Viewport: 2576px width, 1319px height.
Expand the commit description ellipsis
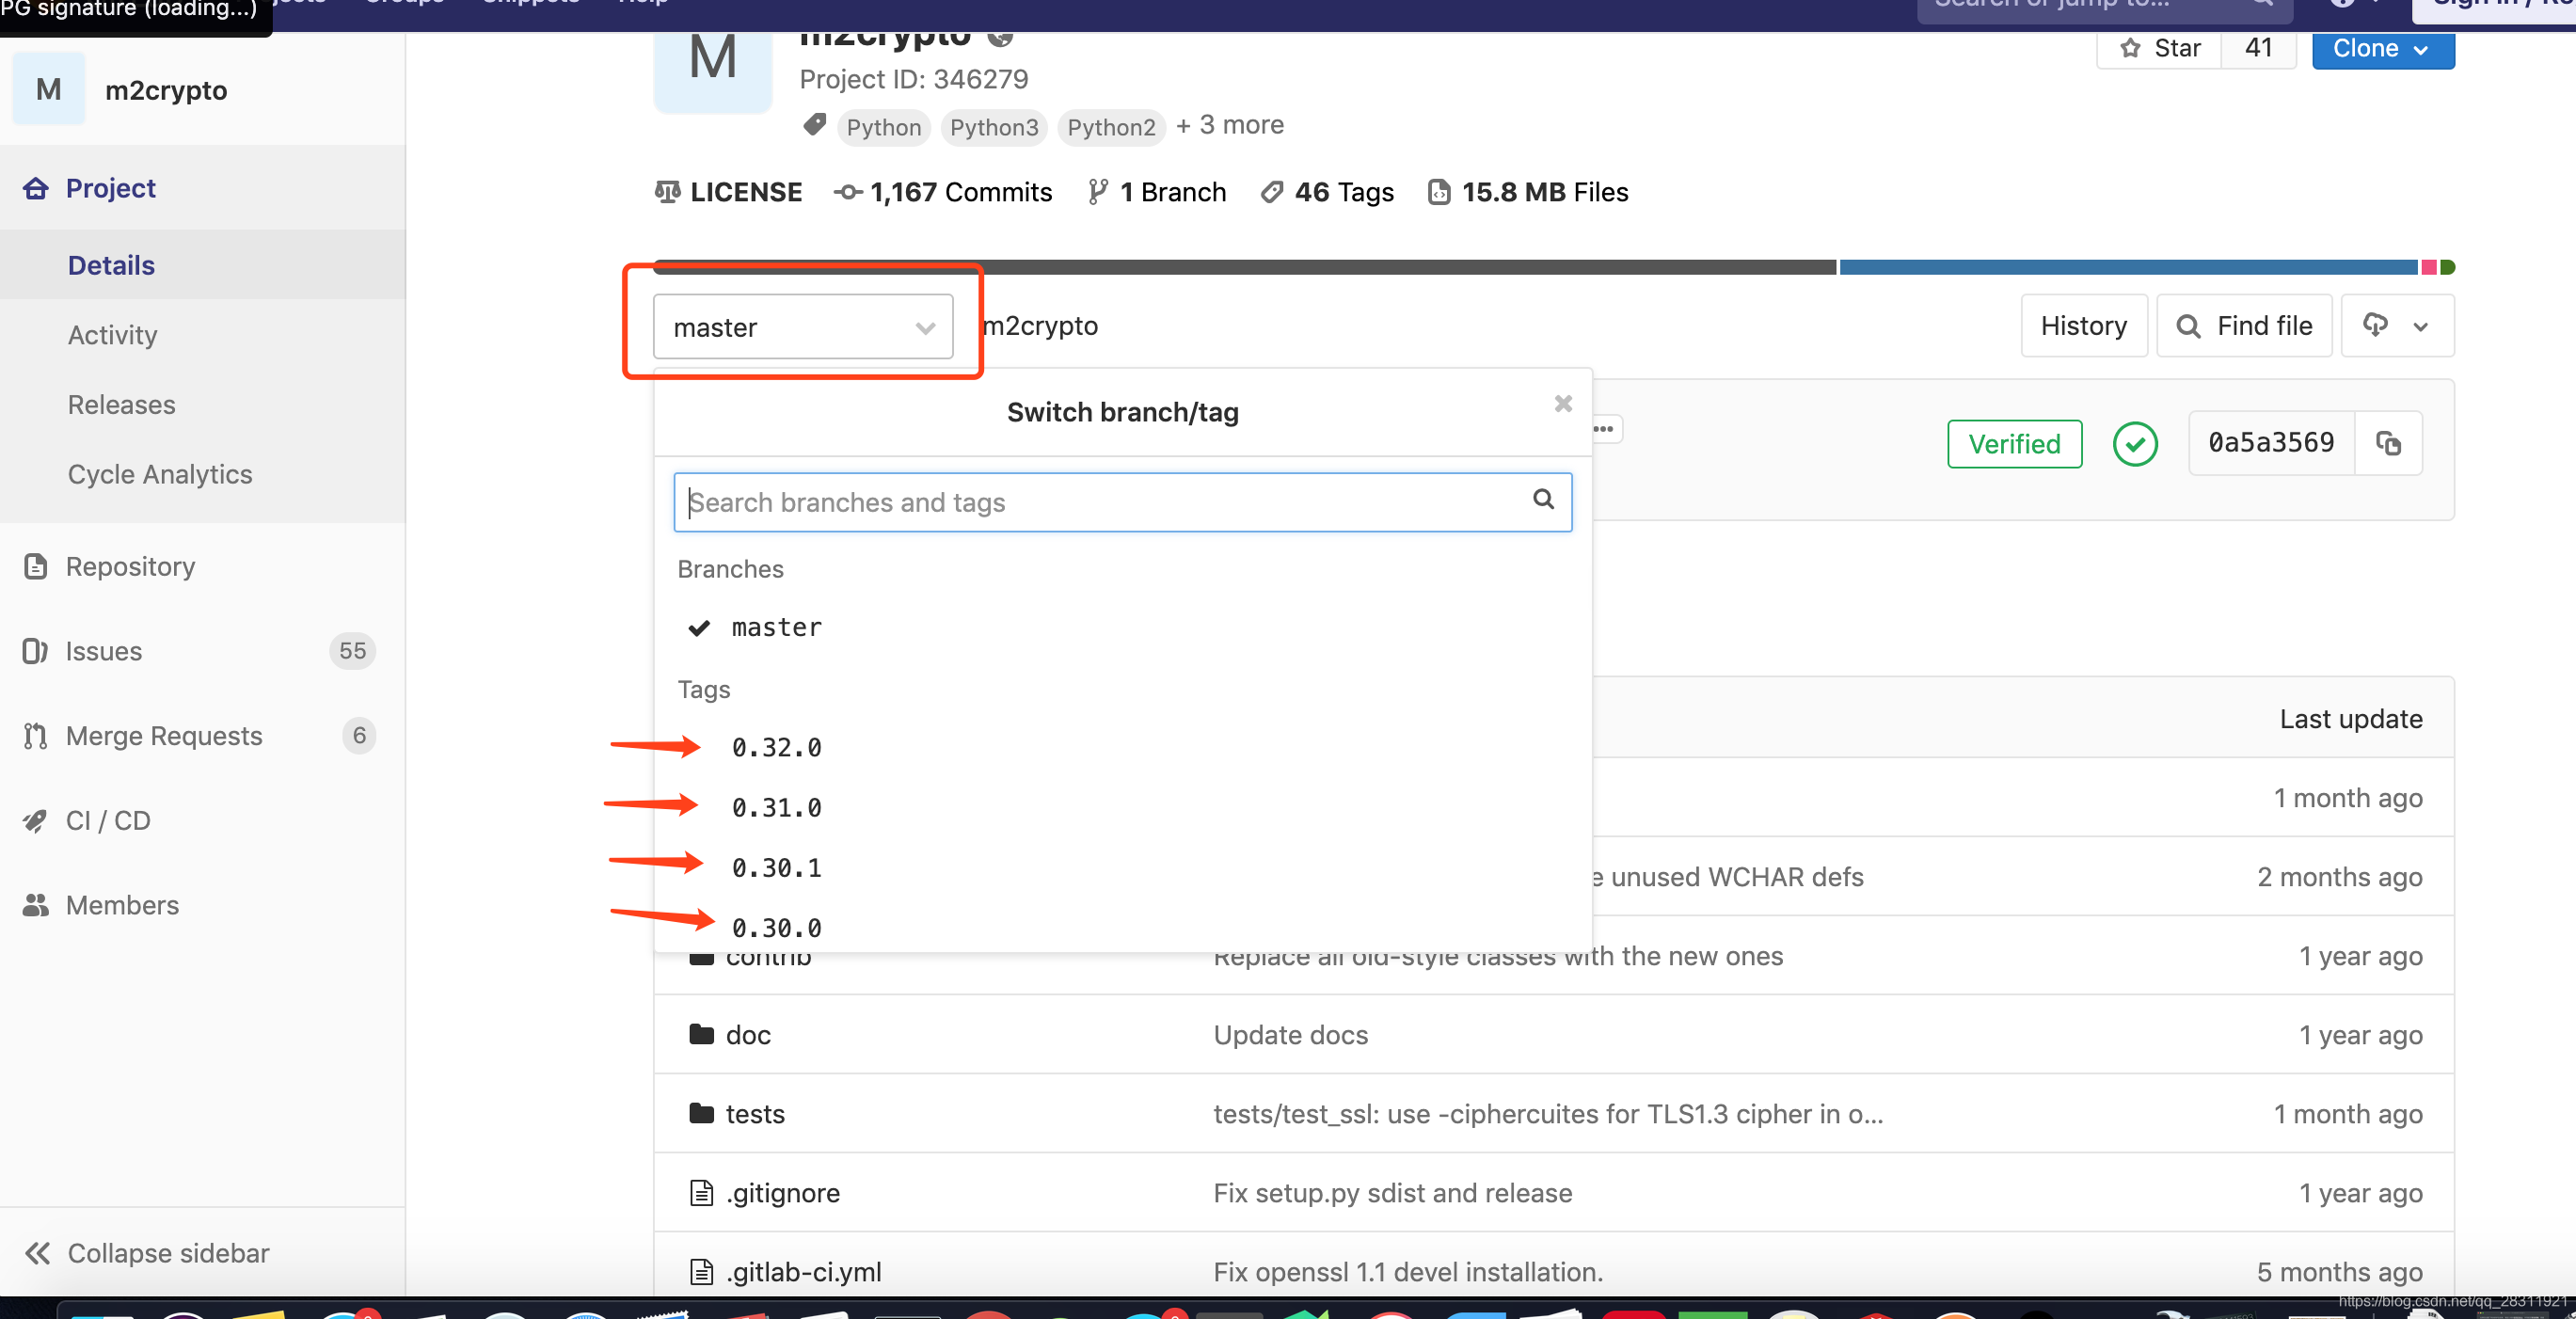coord(1604,429)
